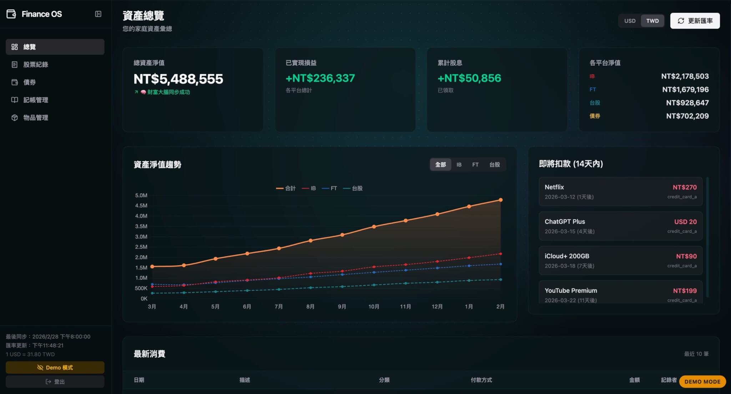This screenshot has width=731, height=394.
Task: Switch currency to USD
Action: pos(630,21)
